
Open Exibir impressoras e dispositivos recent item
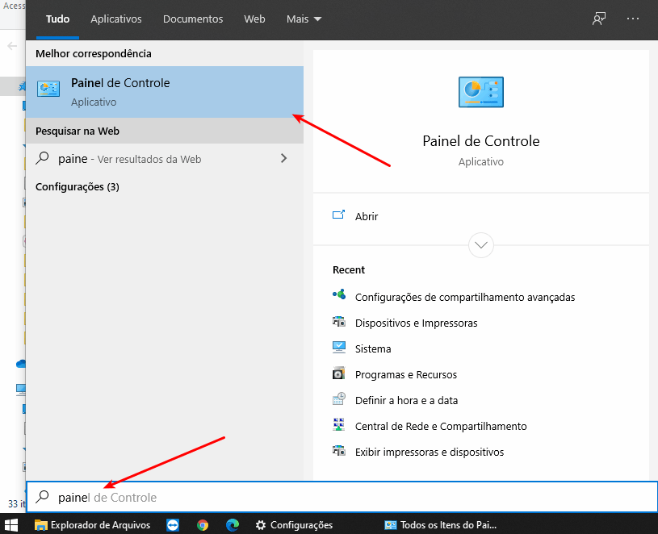(430, 453)
